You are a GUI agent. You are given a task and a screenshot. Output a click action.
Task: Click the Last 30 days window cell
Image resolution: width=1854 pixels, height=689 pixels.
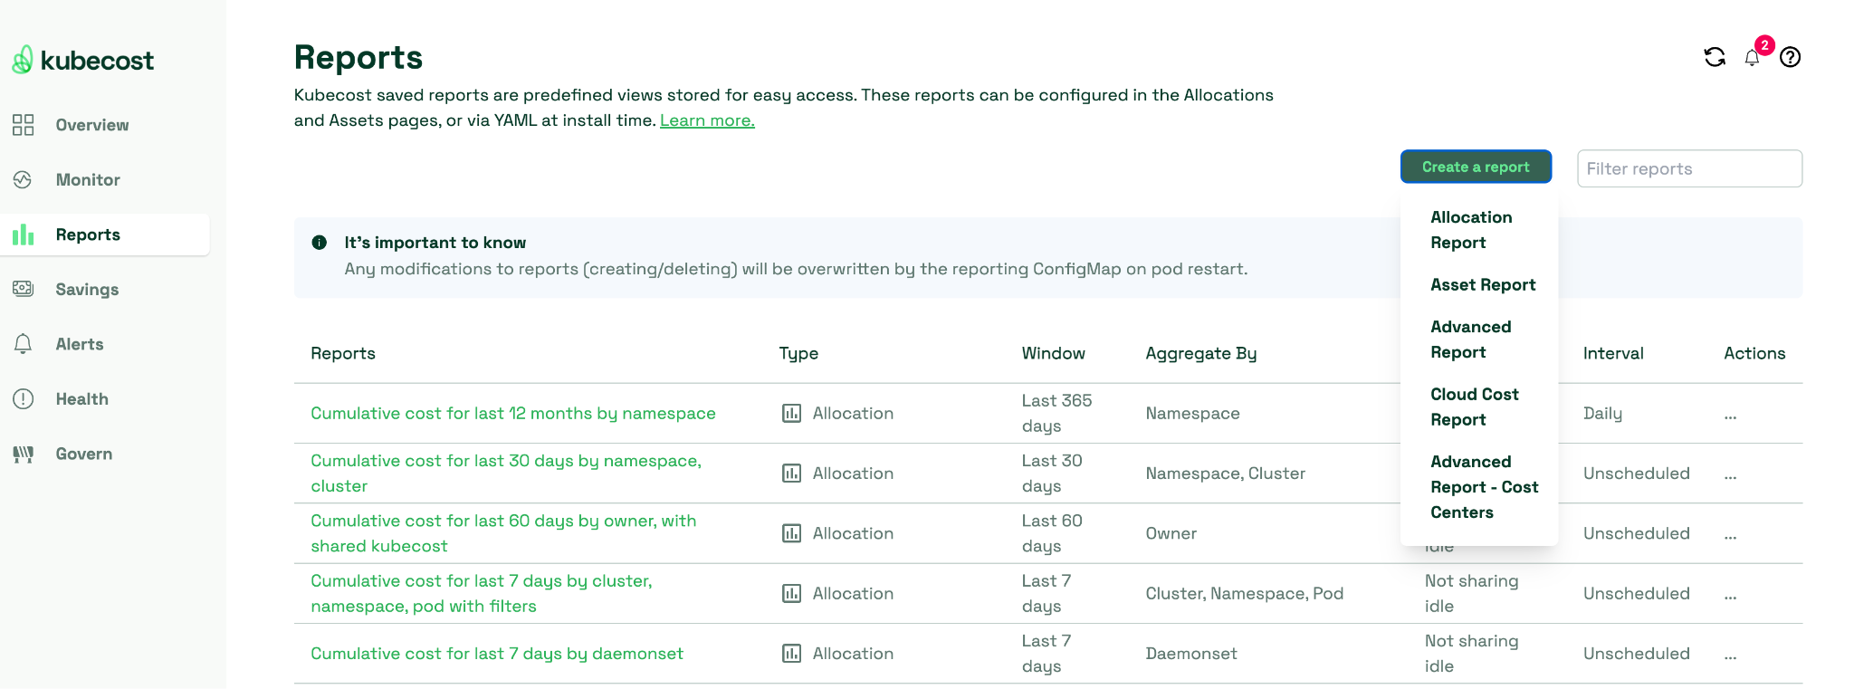point(1052,474)
